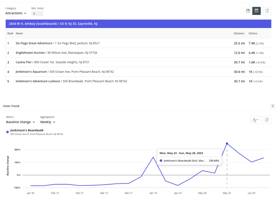Screen dimensions: 277x203
Task: Sort by the Visitors column header
Action: click(x=253, y=33)
